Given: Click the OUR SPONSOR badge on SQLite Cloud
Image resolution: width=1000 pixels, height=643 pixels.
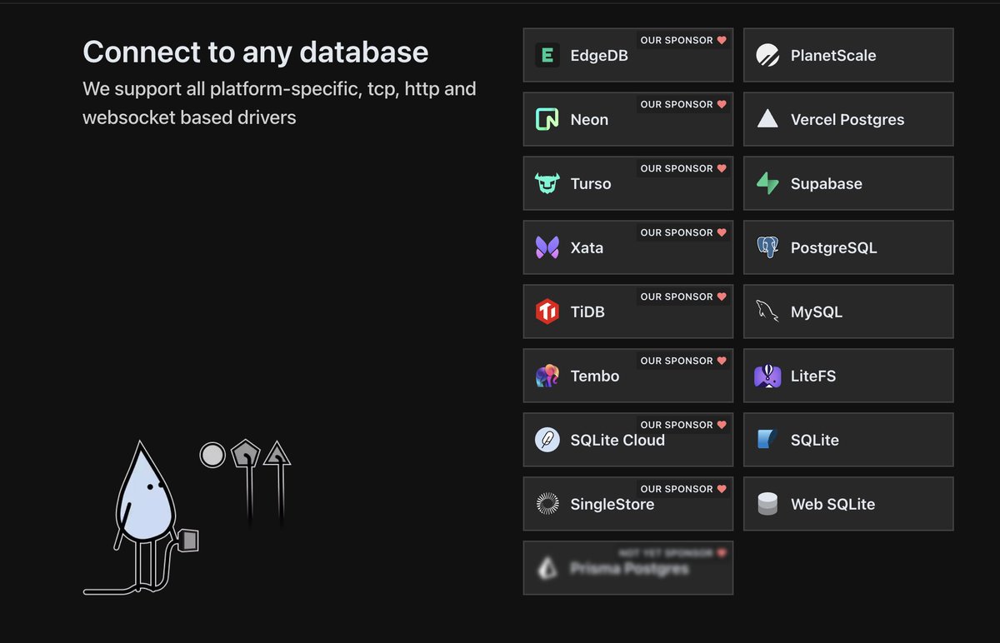Looking at the screenshot, I should click(683, 425).
